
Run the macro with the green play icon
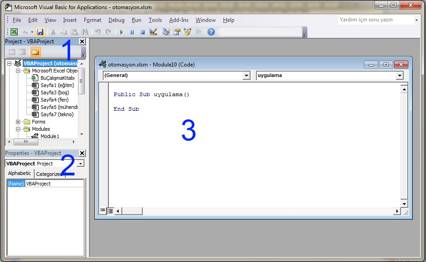coord(121,32)
